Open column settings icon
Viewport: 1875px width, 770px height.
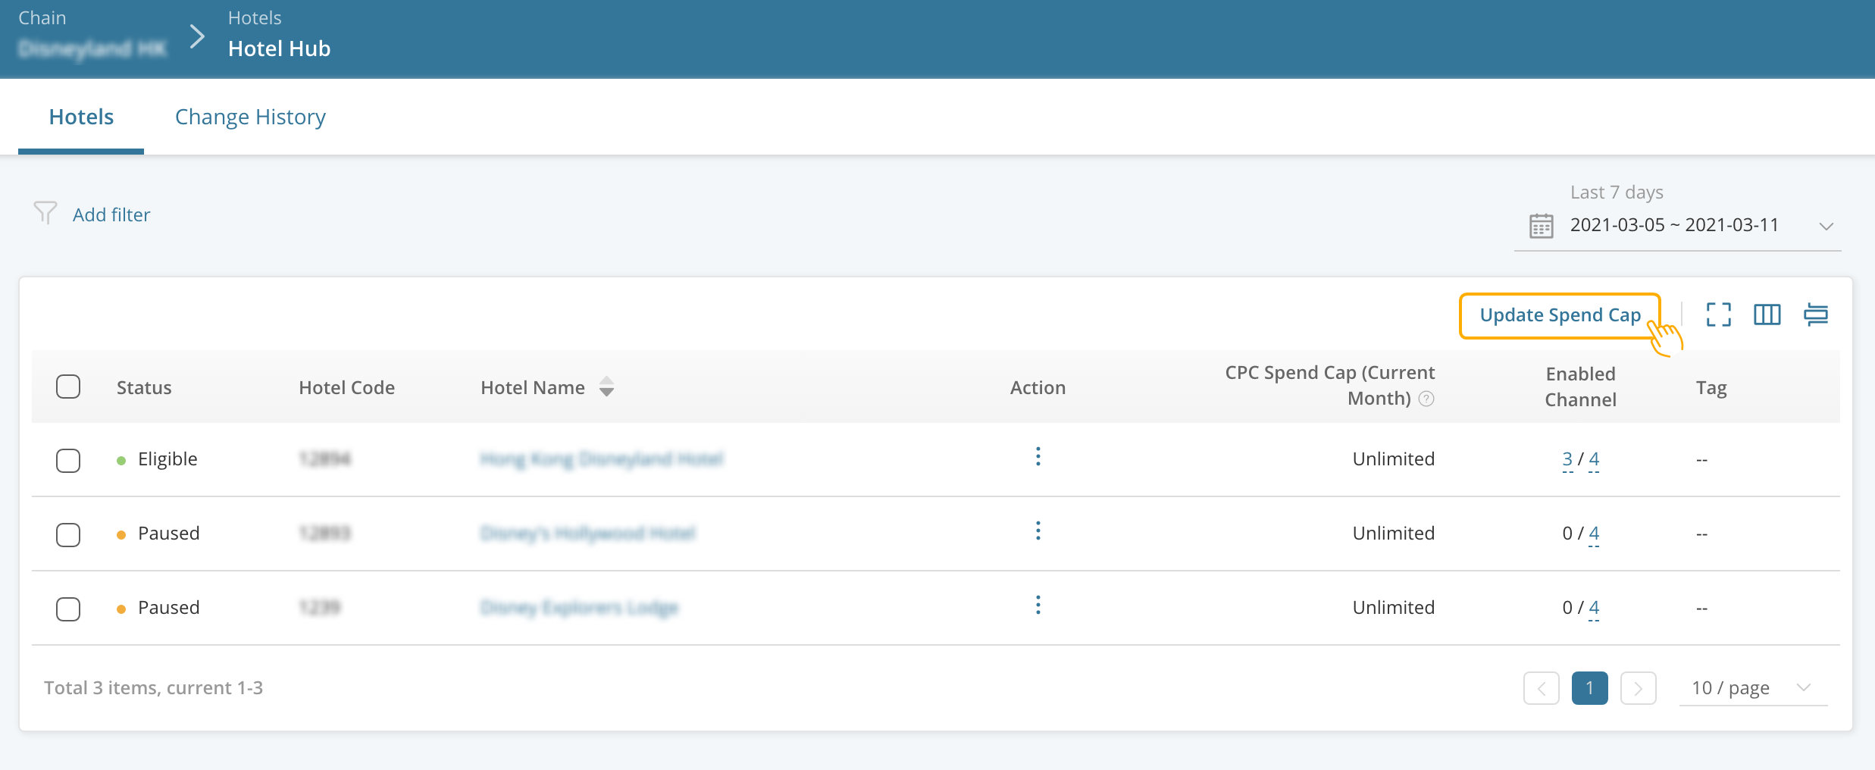[x=1767, y=315]
